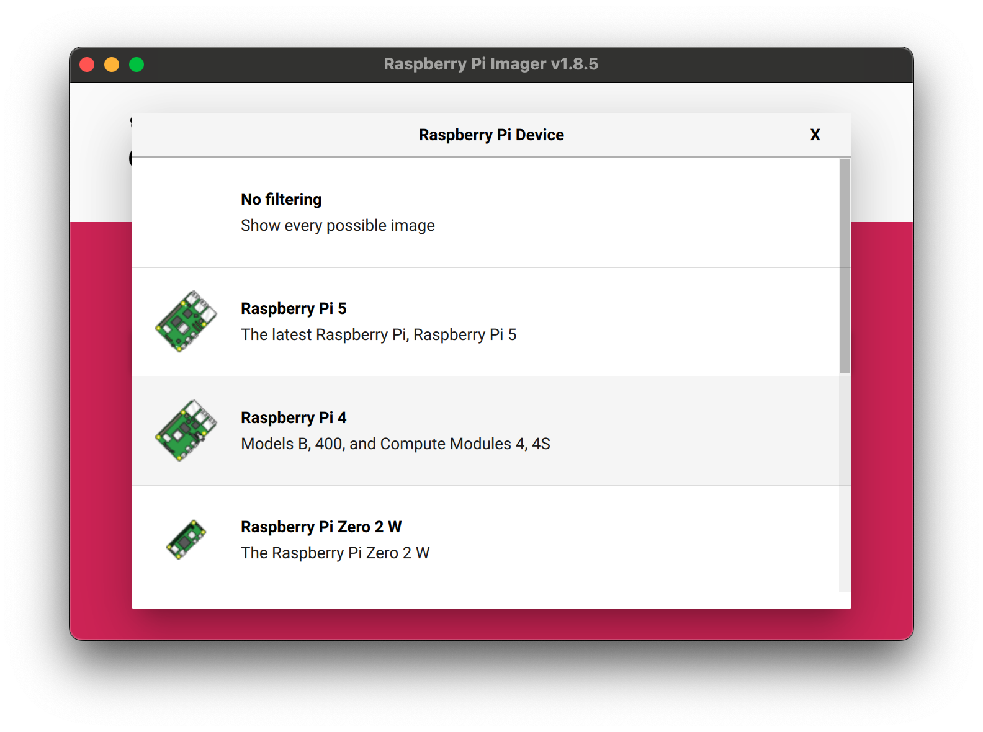Click the Raspberry Pi 4 board icon
Viewport: 983px width, 732px height.
[x=186, y=431]
